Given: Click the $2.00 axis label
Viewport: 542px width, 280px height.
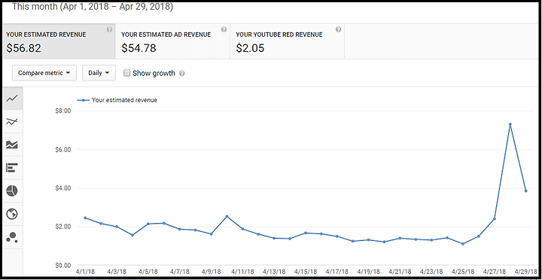Looking at the screenshot, I should click(63, 227).
